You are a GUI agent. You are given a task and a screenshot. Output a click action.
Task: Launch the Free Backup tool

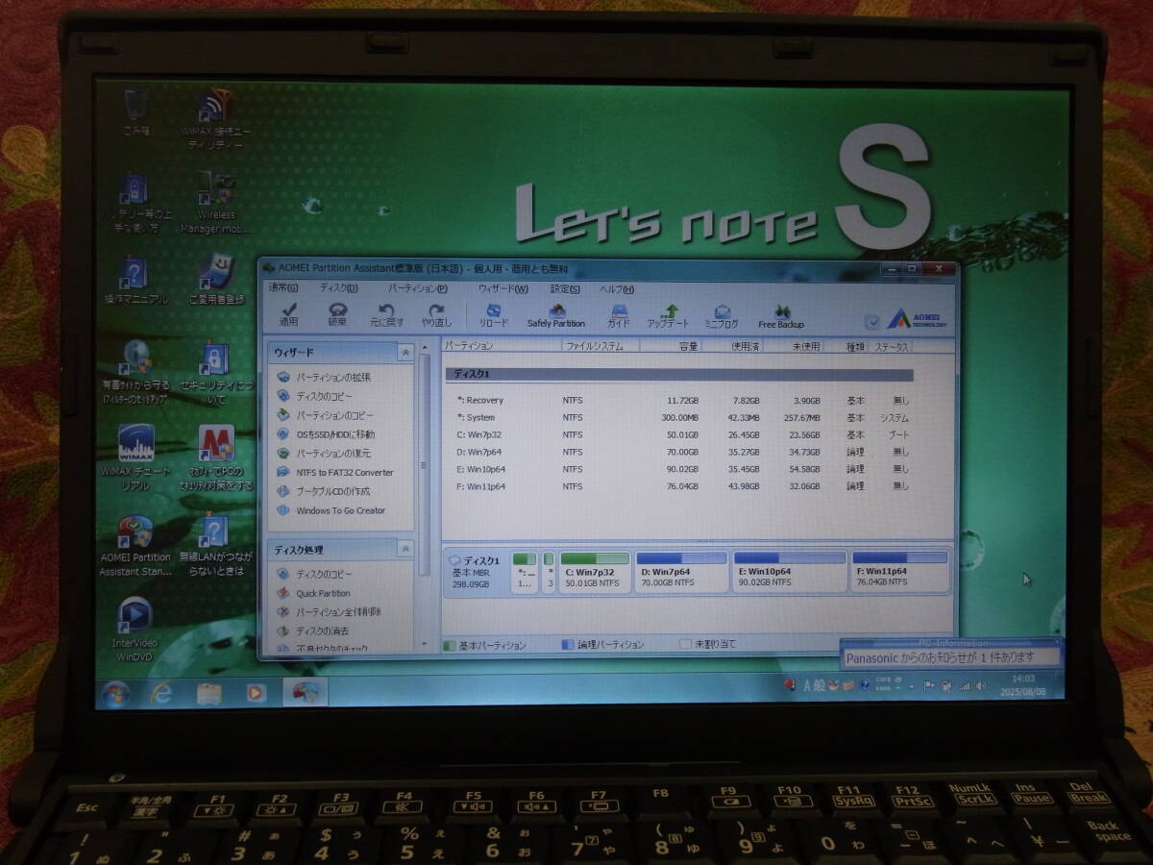point(781,317)
